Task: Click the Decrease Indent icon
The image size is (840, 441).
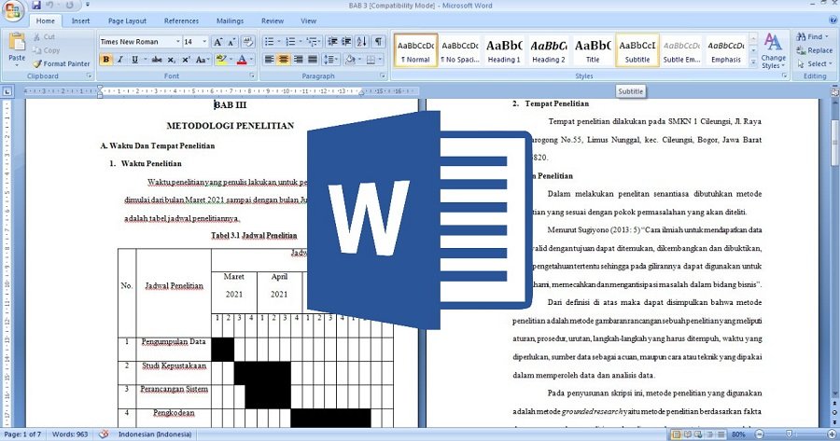Action: [332, 42]
